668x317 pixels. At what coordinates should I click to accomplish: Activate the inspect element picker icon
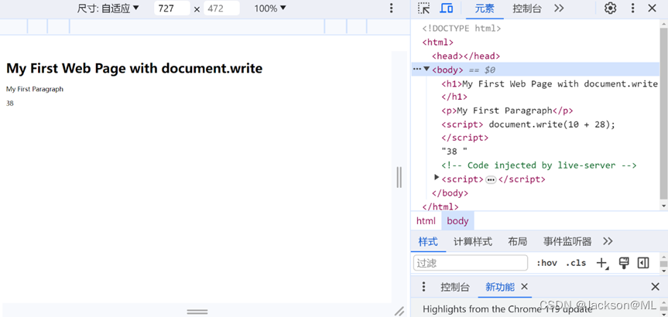(x=423, y=9)
